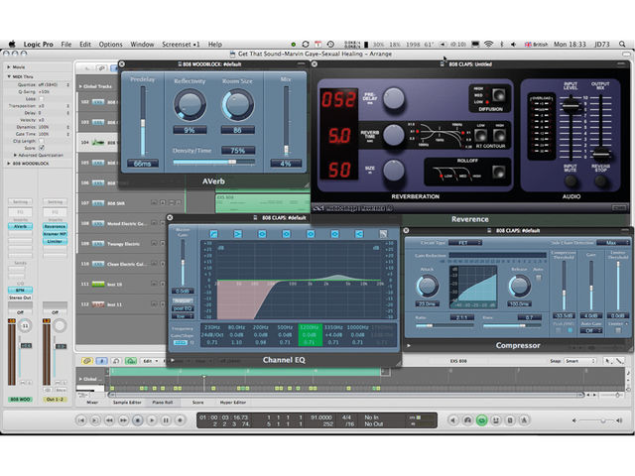Toggle the EQ band 5 parametric icon
This screenshot has width=635, height=476.
pos(311,234)
